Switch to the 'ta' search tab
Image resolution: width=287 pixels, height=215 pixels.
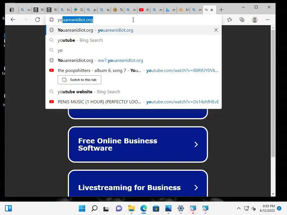pyautogui.click(x=105, y=10)
